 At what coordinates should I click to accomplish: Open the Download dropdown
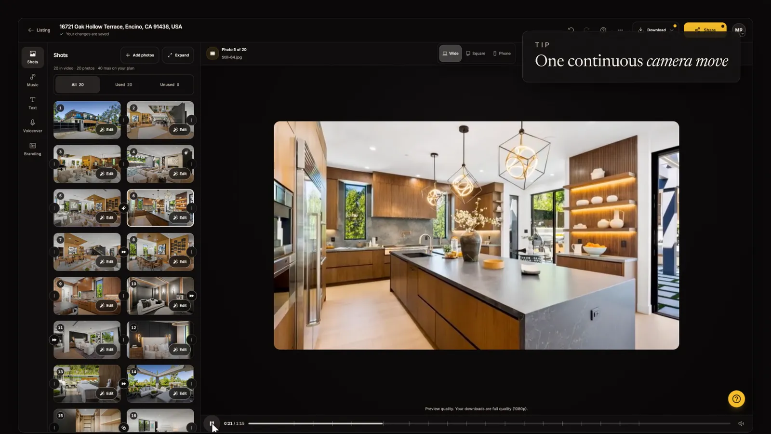pos(655,30)
